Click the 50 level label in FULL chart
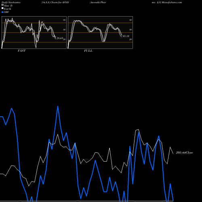 click(130, 29)
